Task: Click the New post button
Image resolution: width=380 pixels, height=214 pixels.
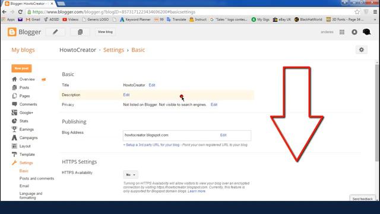Action: coord(21,68)
